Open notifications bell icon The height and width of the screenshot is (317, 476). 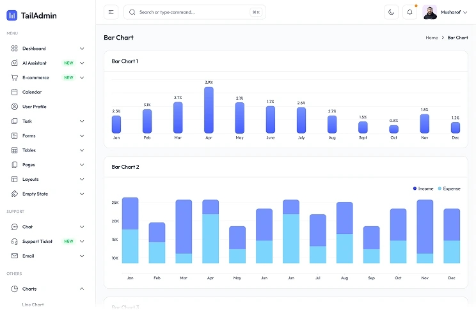[x=409, y=12]
